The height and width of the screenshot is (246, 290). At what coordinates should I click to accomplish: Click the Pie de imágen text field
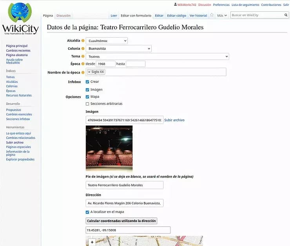pos(125,185)
